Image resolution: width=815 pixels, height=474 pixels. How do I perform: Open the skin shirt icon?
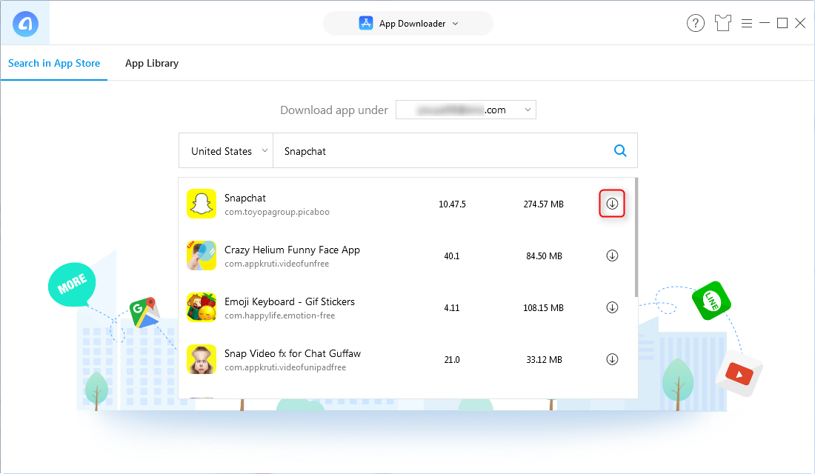click(x=722, y=24)
